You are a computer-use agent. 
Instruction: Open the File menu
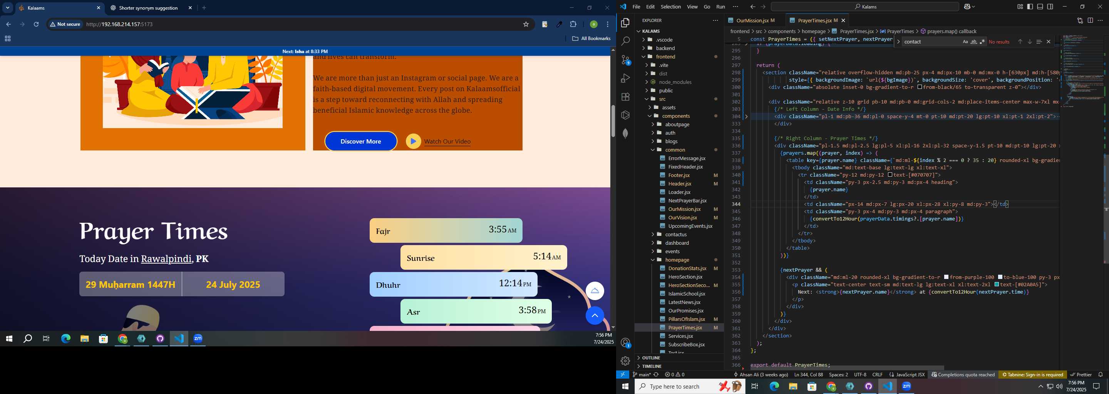(x=636, y=7)
